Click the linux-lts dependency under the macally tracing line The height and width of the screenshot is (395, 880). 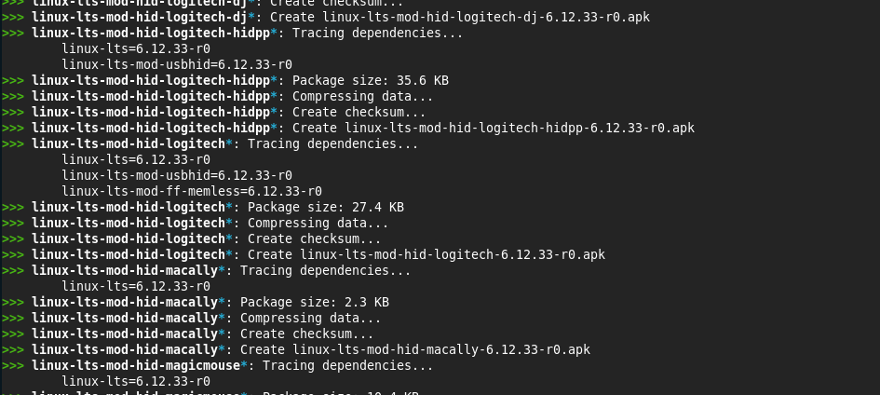136,286
